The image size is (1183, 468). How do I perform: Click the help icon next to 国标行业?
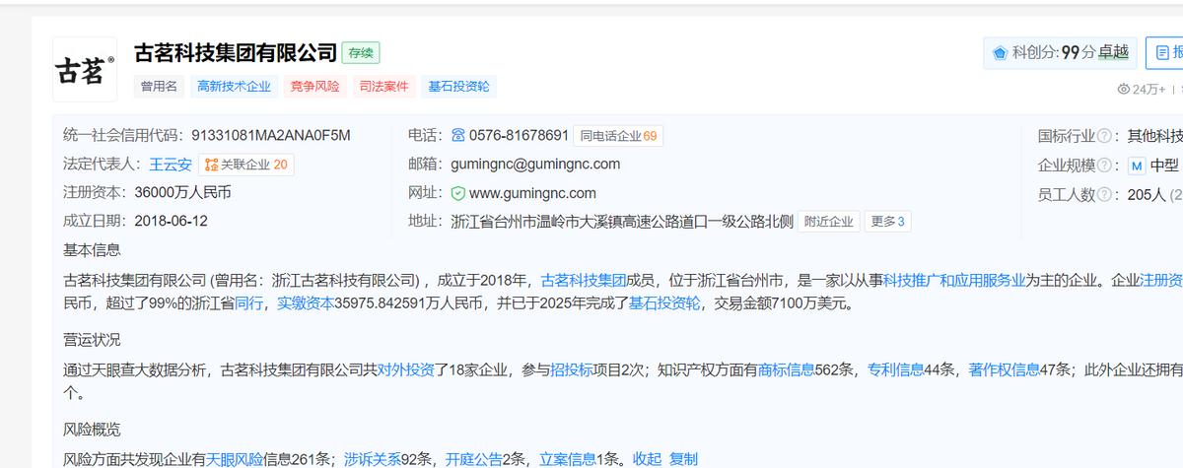pos(1104,136)
